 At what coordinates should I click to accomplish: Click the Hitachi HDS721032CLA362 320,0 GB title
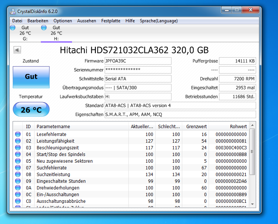pos(134,50)
